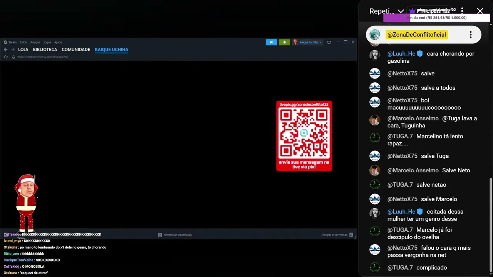Click @TUGA.7 avatar on 'Marcelino tá lento' message

[x=375, y=138]
